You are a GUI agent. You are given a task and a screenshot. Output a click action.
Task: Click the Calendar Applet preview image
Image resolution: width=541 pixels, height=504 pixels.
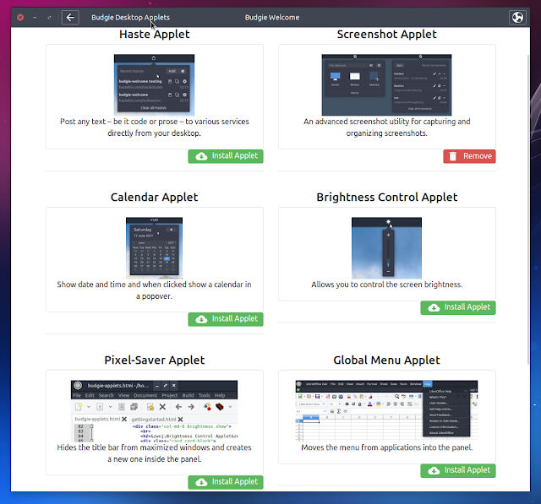coord(154,247)
